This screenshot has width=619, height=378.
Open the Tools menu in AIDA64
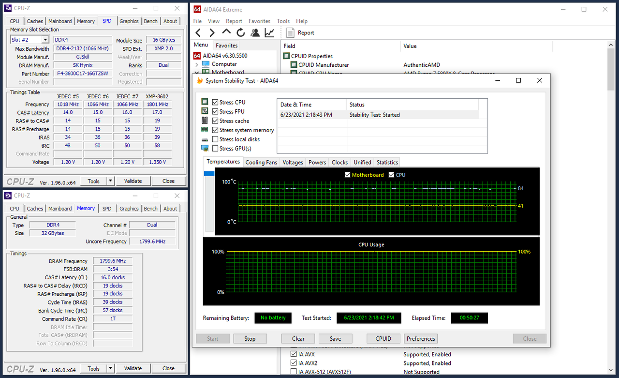point(283,21)
